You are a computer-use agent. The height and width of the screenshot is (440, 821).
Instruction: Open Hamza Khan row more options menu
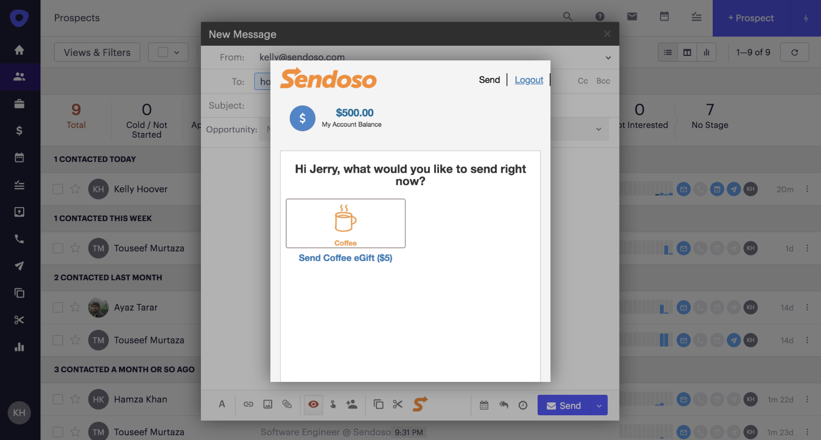[807, 399]
